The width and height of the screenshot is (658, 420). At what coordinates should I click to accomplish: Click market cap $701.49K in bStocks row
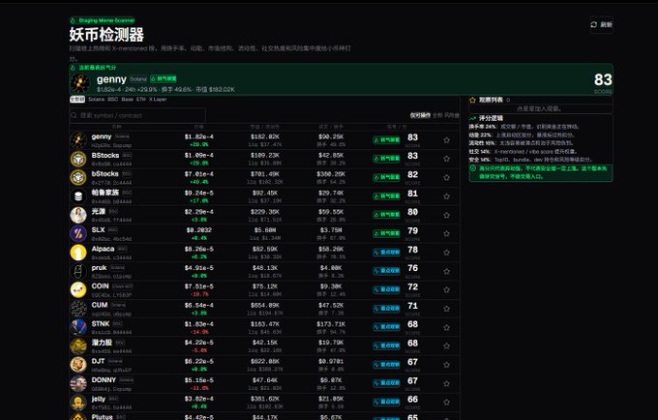click(265, 174)
